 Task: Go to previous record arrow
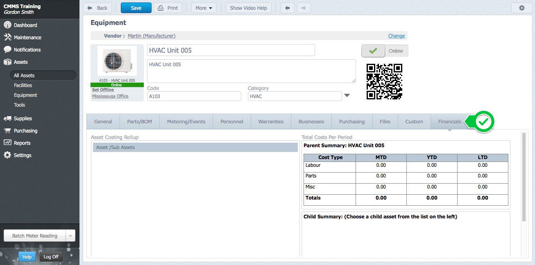point(288,8)
